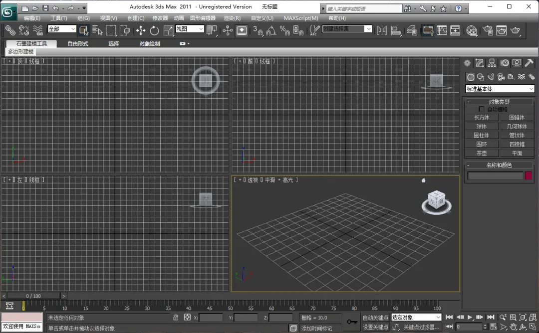Go to the end frame

pos(491,317)
